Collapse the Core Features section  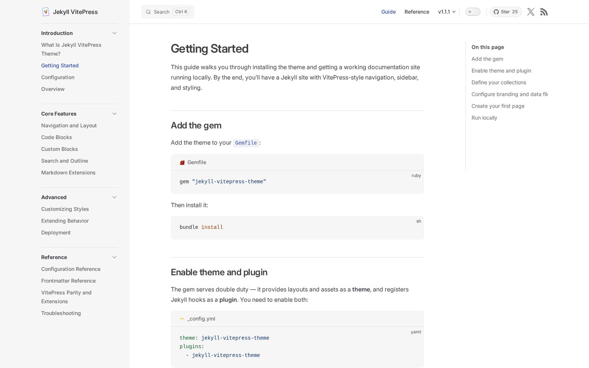point(114,114)
